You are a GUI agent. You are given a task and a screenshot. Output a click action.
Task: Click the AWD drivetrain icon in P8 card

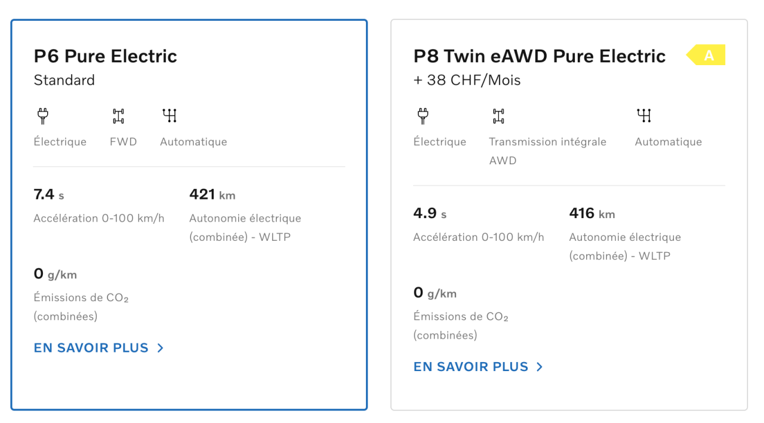coord(498,116)
